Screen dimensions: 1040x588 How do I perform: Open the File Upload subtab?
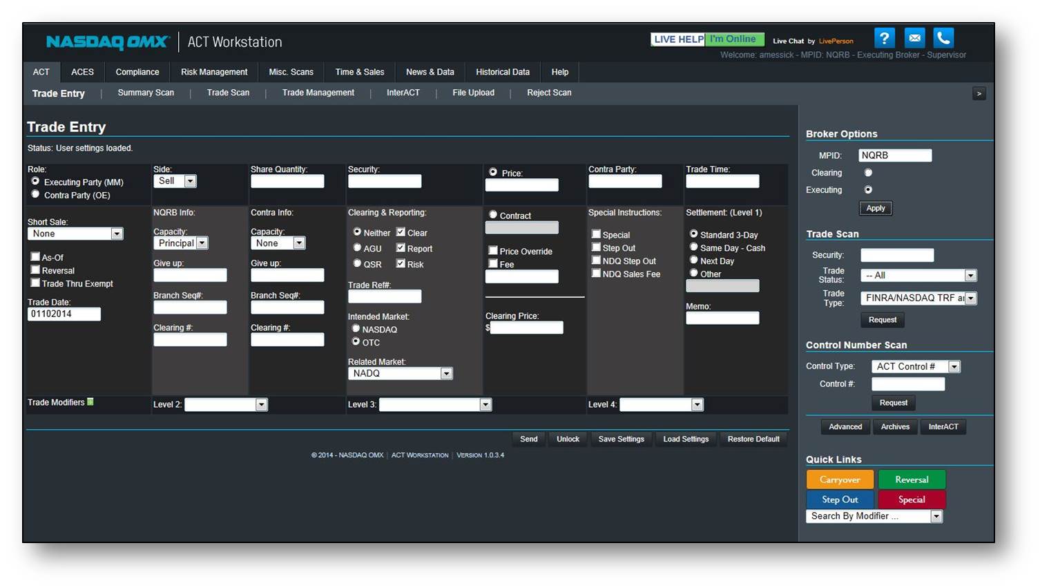pyautogui.click(x=474, y=93)
